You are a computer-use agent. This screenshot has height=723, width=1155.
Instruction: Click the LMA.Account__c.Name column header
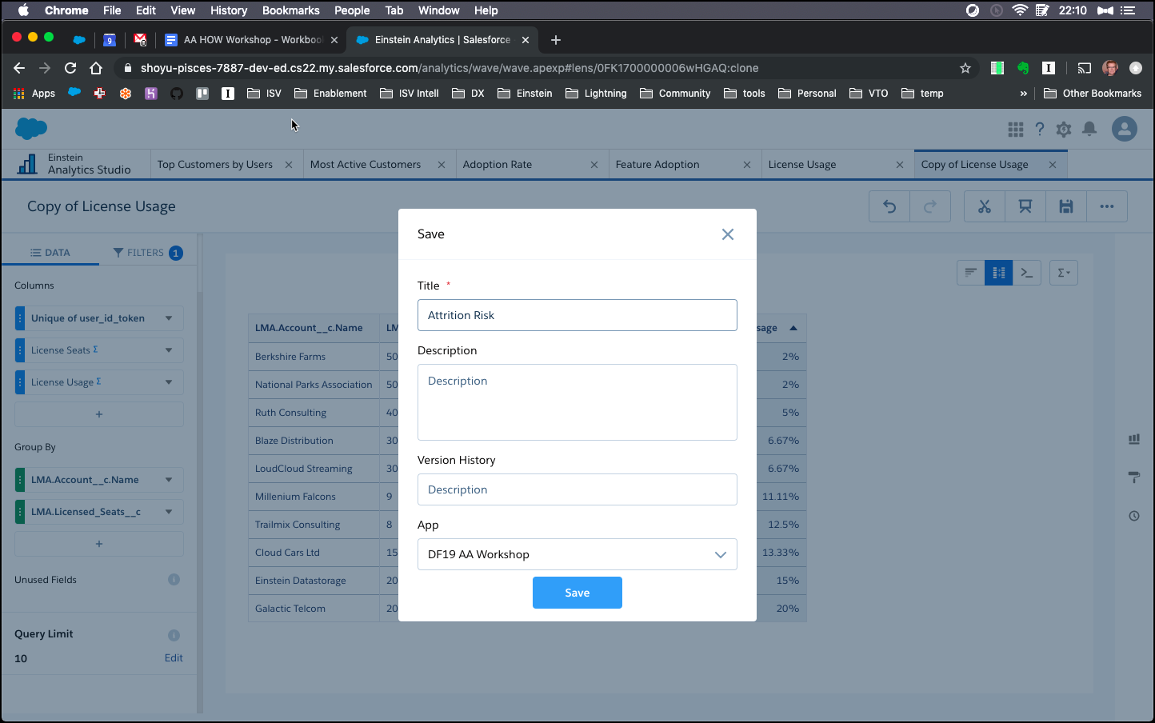(x=314, y=328)
